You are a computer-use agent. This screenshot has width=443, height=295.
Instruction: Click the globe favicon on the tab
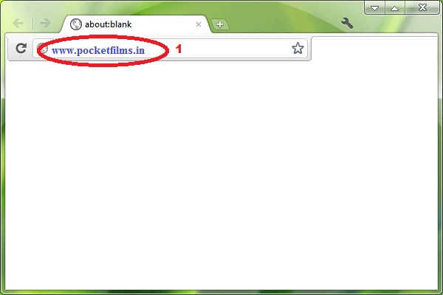(76, 24)
